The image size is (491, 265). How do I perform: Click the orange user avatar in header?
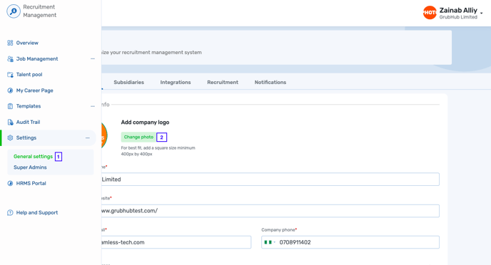[430, 13]
